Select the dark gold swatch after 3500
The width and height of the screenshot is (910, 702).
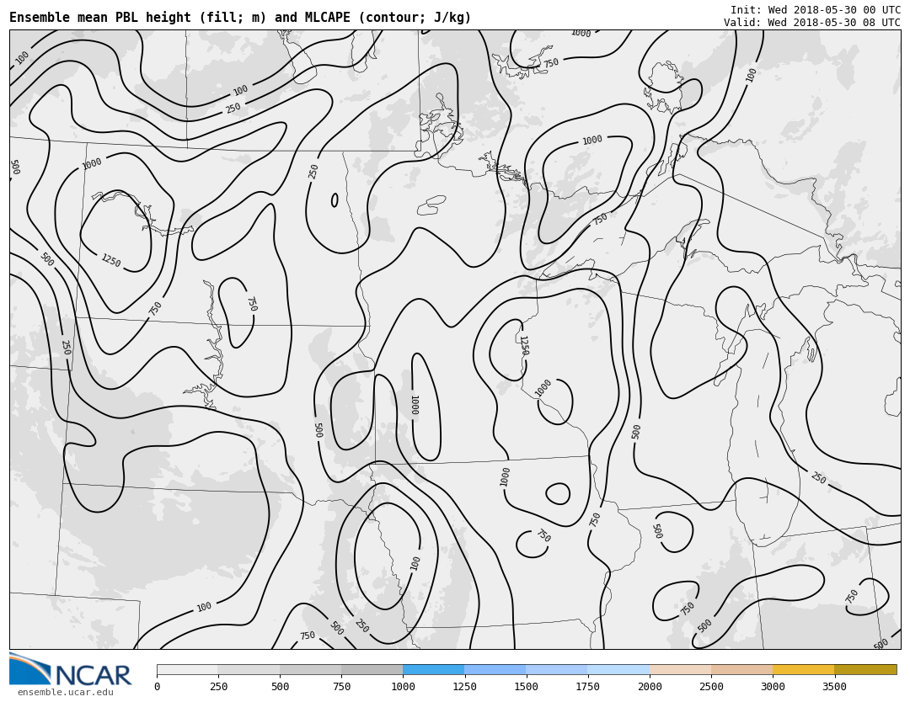pyautogui.click(x=865, y=669)
